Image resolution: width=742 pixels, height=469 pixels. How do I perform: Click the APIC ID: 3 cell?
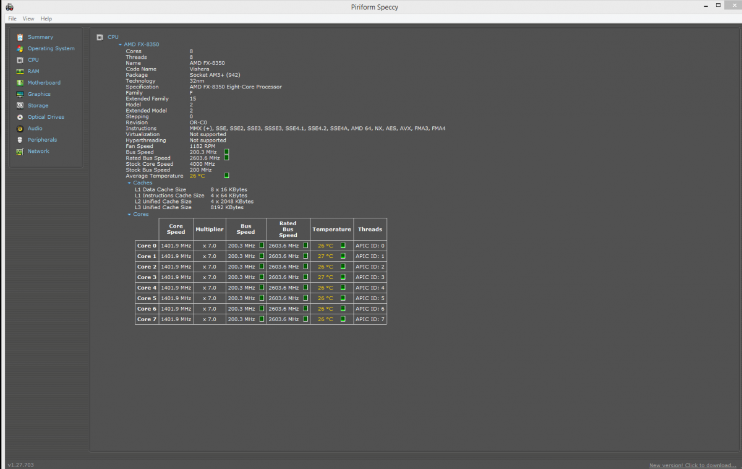point(370,277)
